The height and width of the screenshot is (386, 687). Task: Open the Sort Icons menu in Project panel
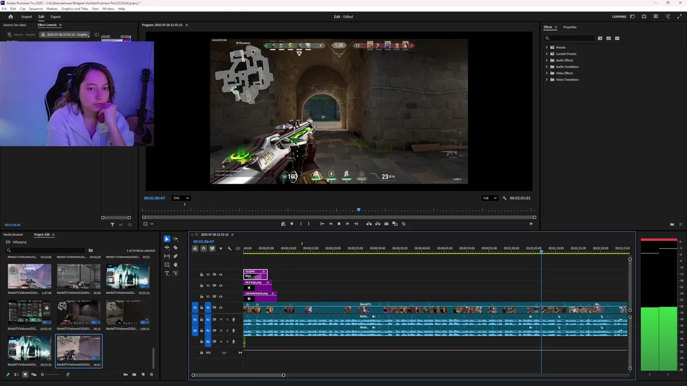coord(68,374)
